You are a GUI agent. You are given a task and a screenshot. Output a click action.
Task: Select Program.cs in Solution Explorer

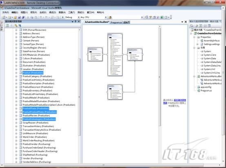click(206, 91)
